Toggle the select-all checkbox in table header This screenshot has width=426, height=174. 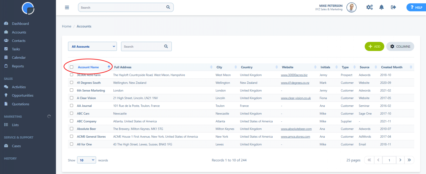[x=72, y=67]
